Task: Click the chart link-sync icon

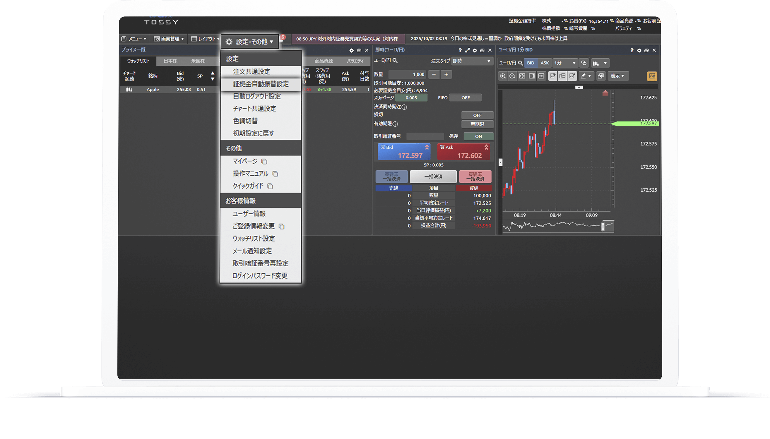Action: tap(584, 63)
